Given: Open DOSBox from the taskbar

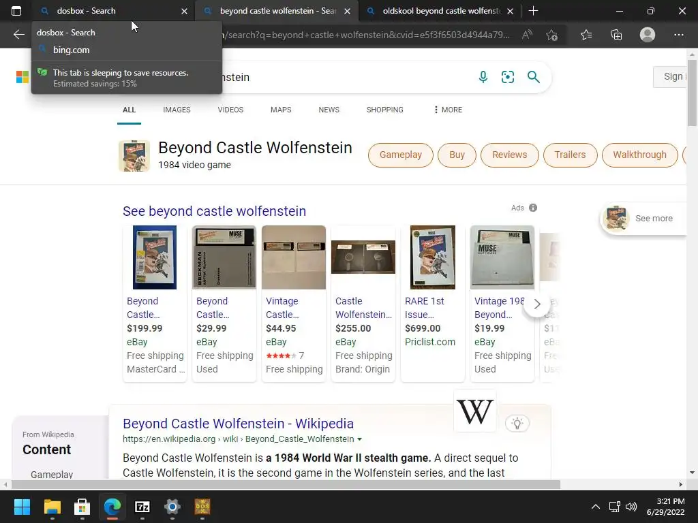Looking at the screenshot, I should pos(202,507).
